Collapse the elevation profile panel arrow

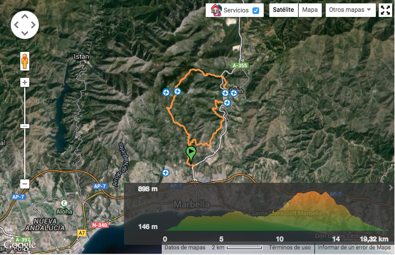point(390,187)
